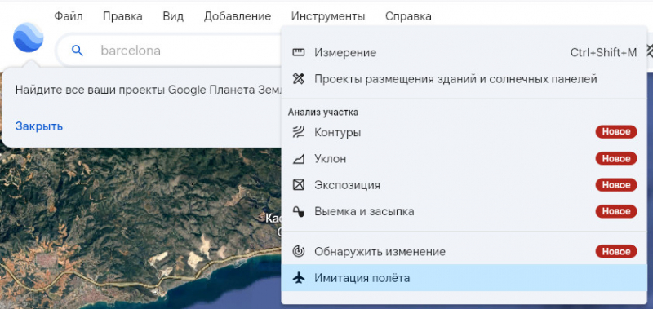
Task: Click the Уклон slope icon
Action: [x=299, y=159]
